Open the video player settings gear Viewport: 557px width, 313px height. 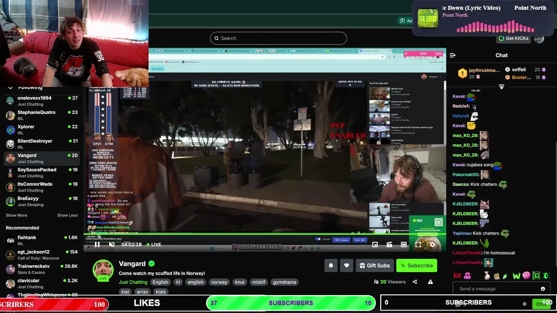click(433, 245)
